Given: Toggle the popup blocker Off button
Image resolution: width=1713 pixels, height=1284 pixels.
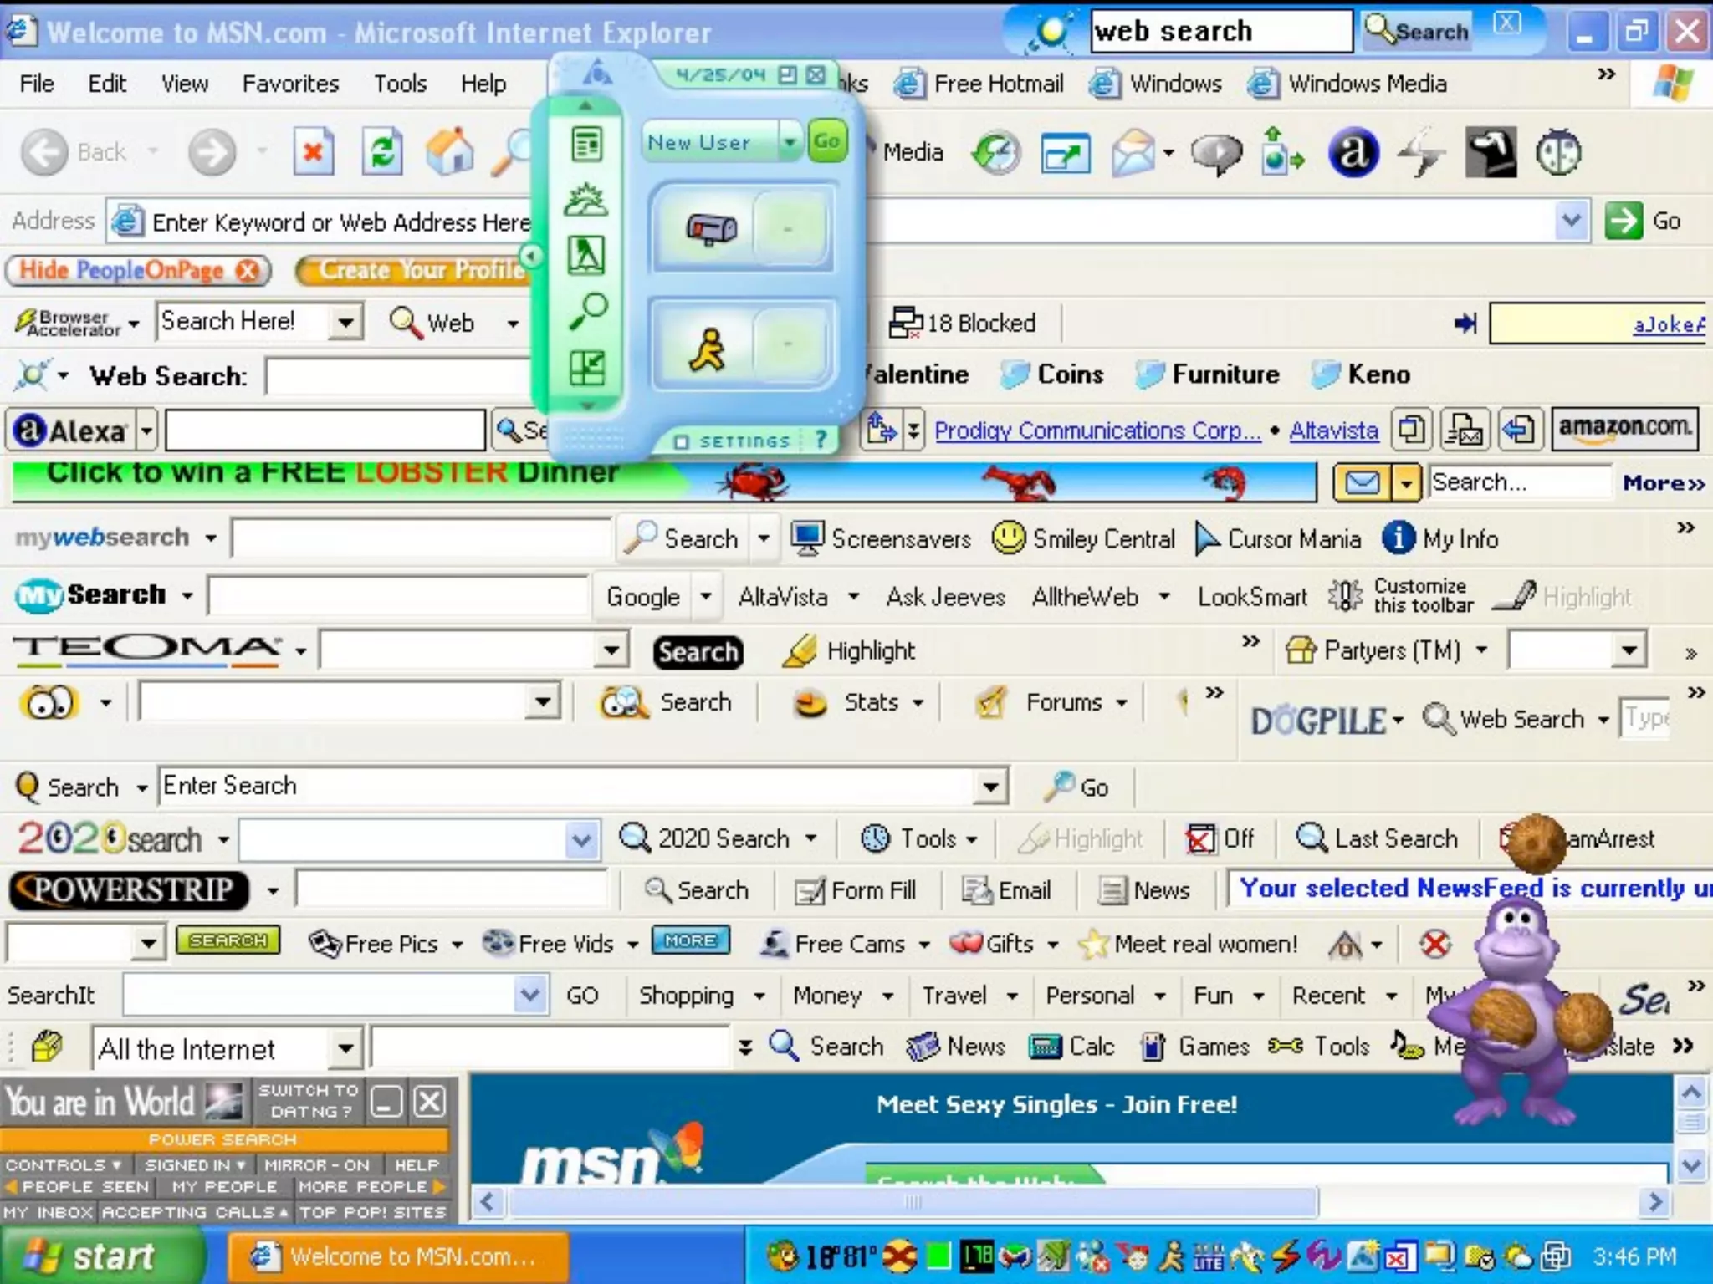Looking at the screenshot, I should click(1221, 838).
